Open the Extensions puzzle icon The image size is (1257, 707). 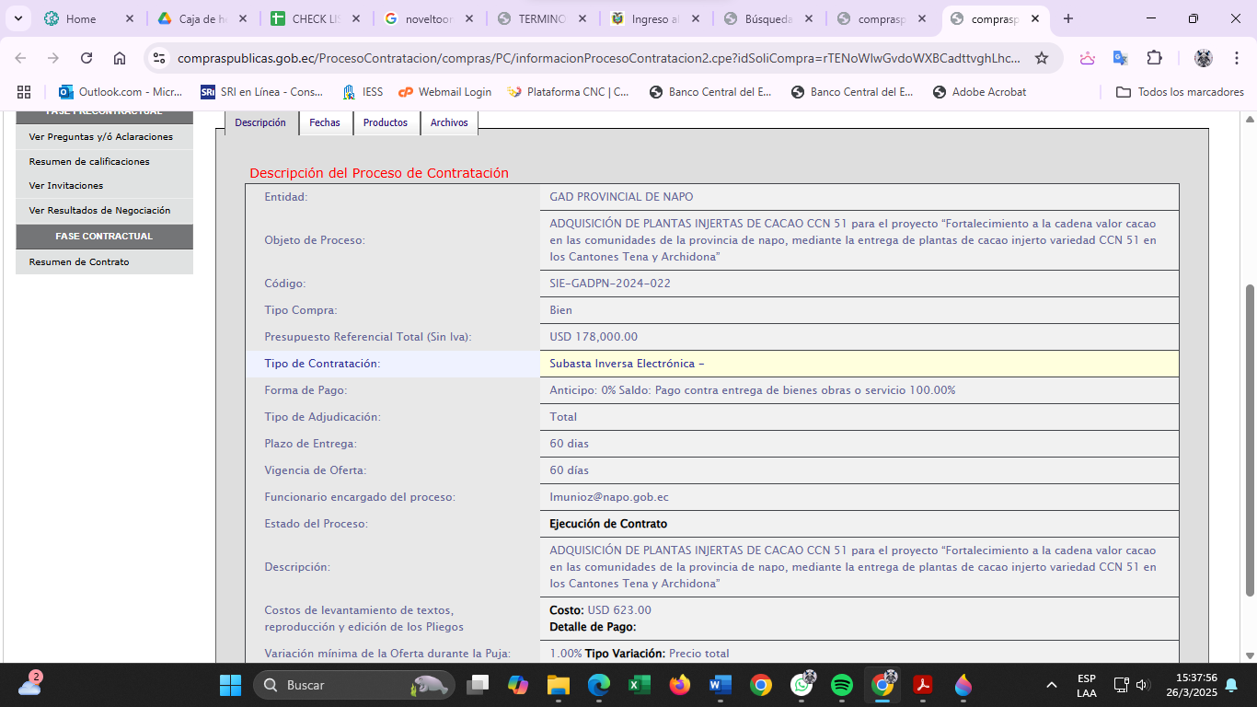[x=1154, y=58]
